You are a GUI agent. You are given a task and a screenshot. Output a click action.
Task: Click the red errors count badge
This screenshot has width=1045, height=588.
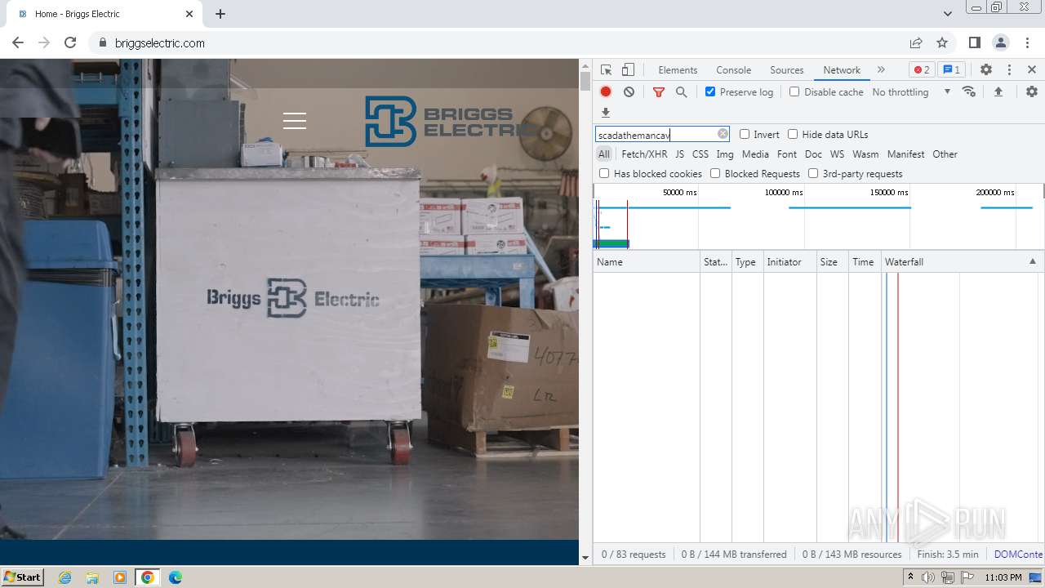922,70
